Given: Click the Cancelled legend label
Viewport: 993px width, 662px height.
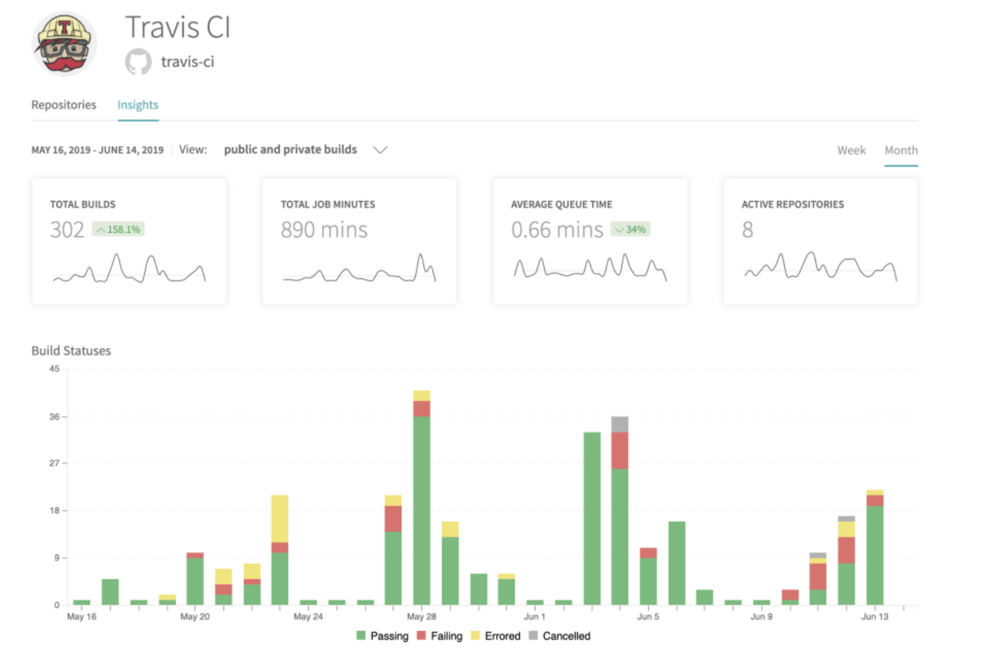Looking at the screenshot, I should coord(566,636).
